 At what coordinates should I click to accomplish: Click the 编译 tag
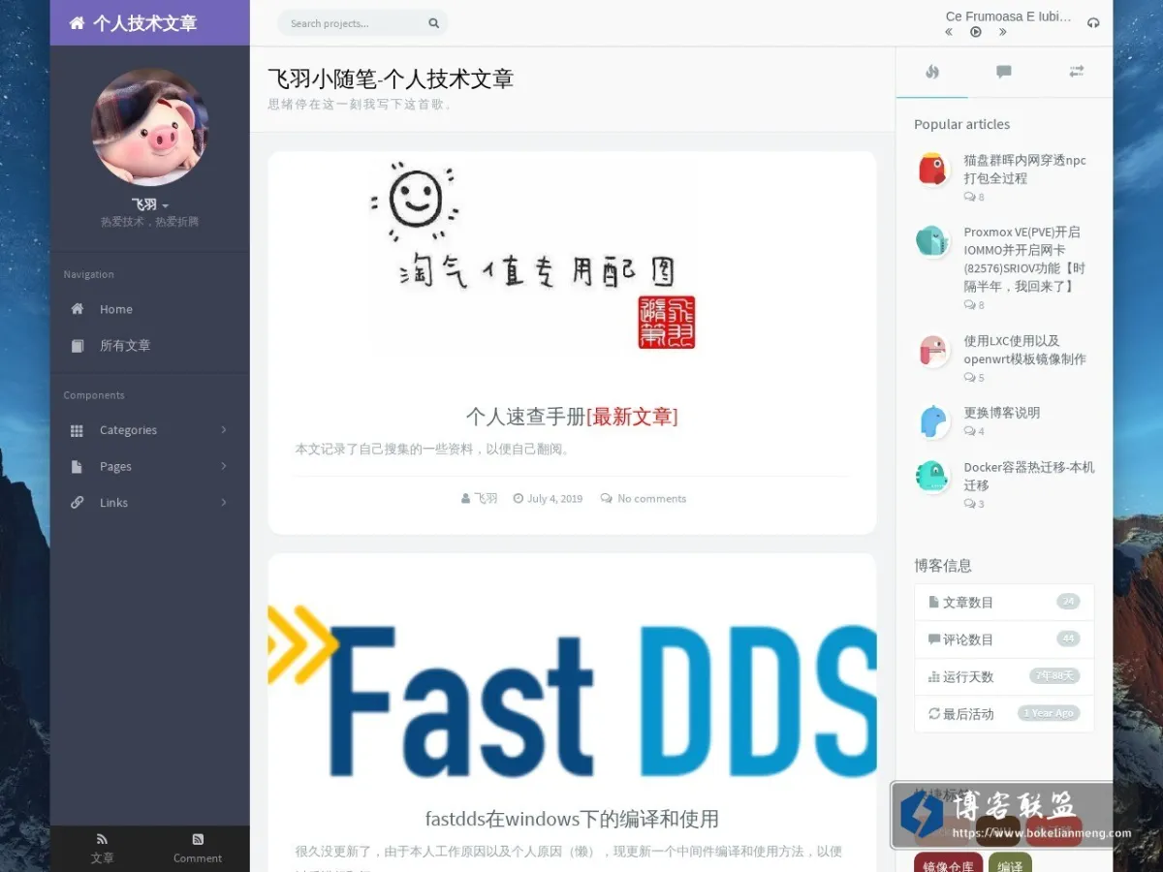click(x=1010, y=865)
